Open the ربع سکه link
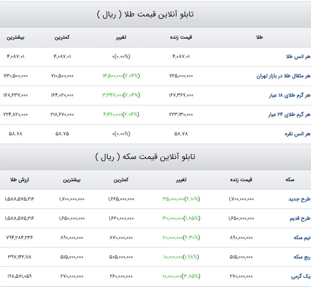This screenshot has height=287, width=311. coord(302,257)
